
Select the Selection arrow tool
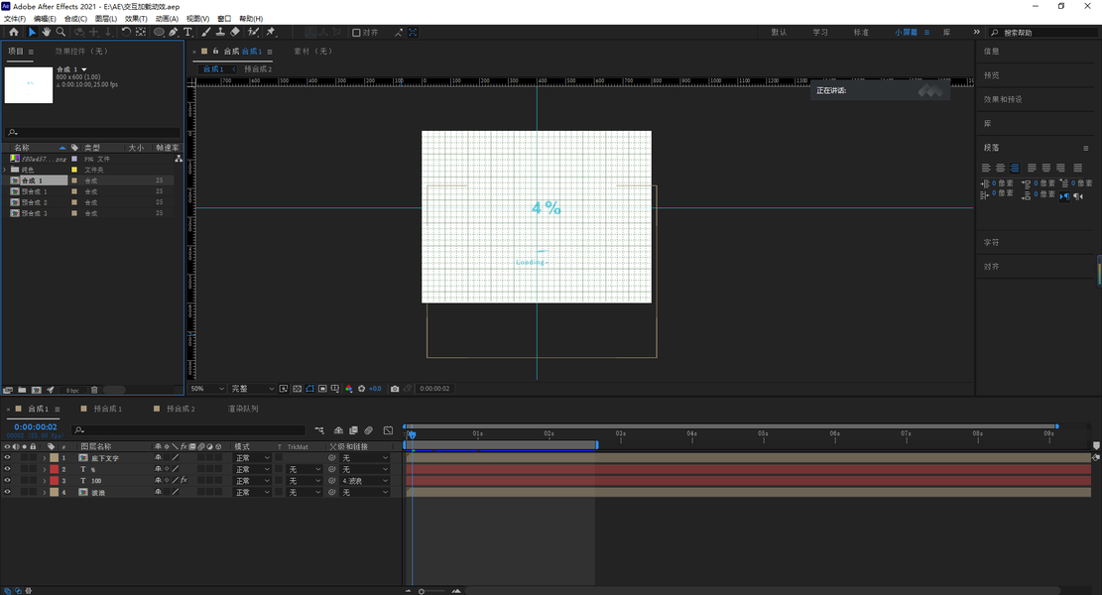[x=32, y=33]
